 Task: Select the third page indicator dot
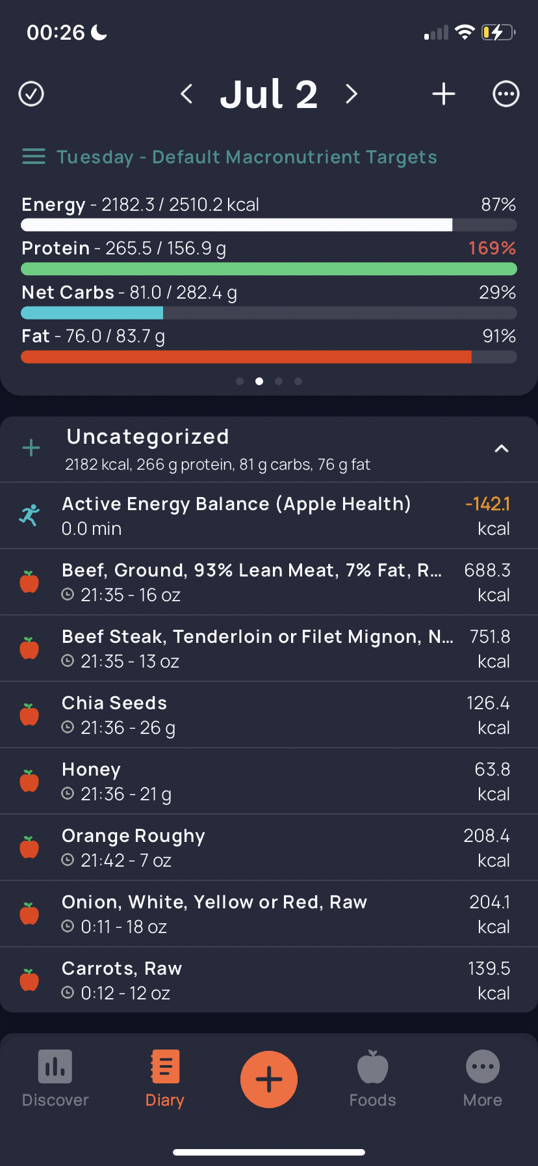pos(279,381)
